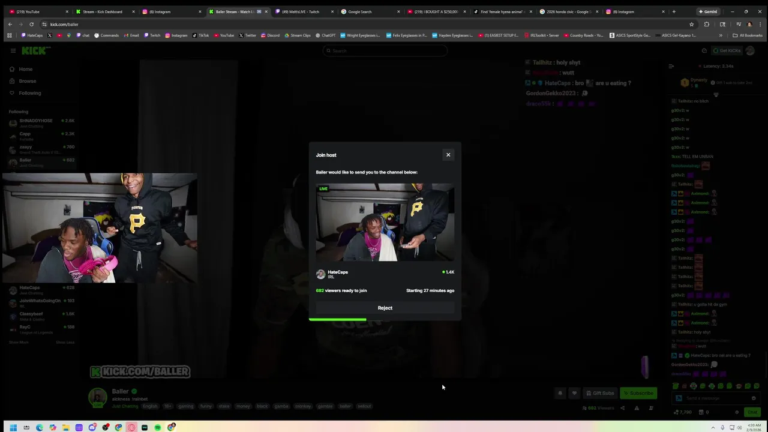The image size is (768, 432).
Task: Open Spotify from taskbar
Action: click(x=158, y=427)
